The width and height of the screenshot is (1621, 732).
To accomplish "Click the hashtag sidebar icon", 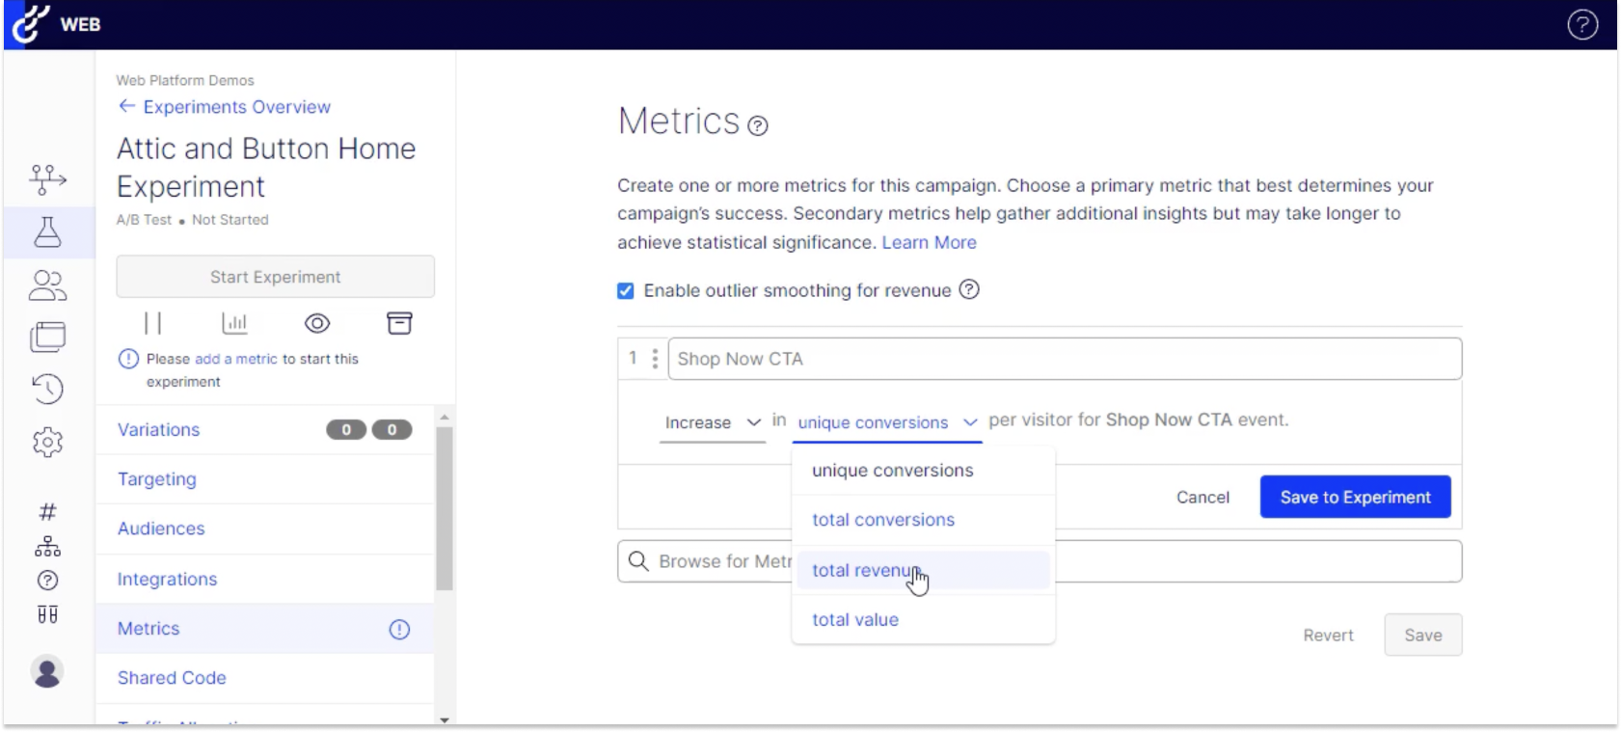I will (x=47, y=511).
